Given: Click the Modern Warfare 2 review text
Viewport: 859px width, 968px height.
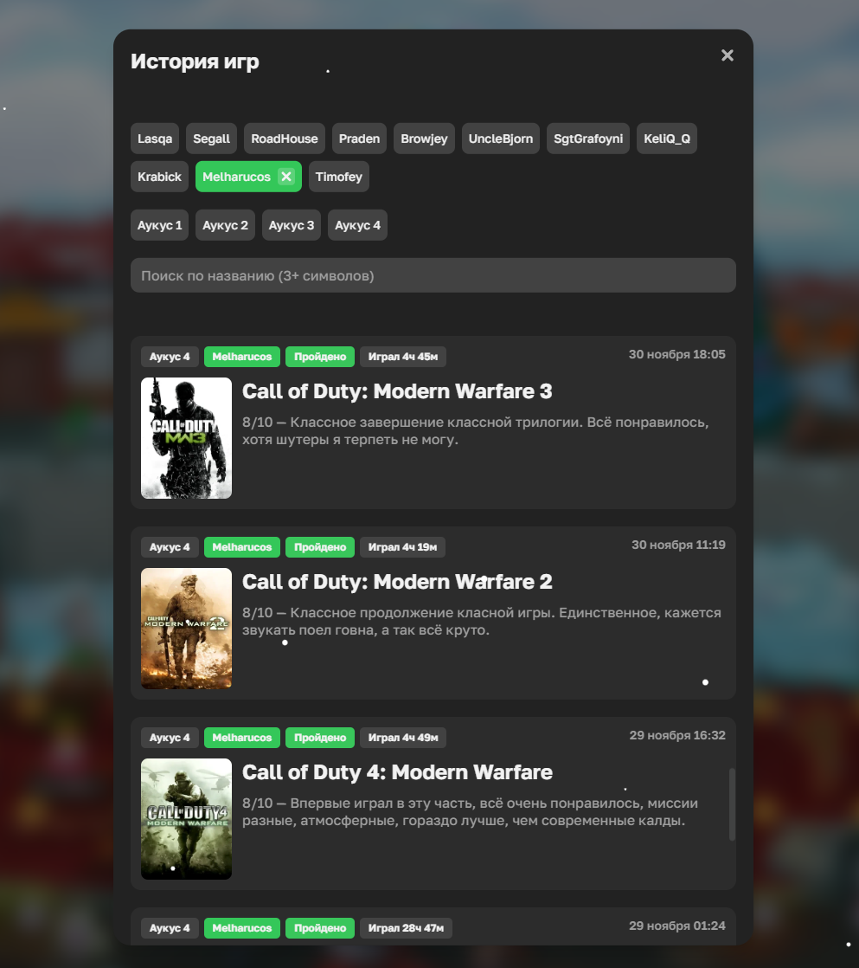Looking at the screenshot, I should [x=481, y=621].
